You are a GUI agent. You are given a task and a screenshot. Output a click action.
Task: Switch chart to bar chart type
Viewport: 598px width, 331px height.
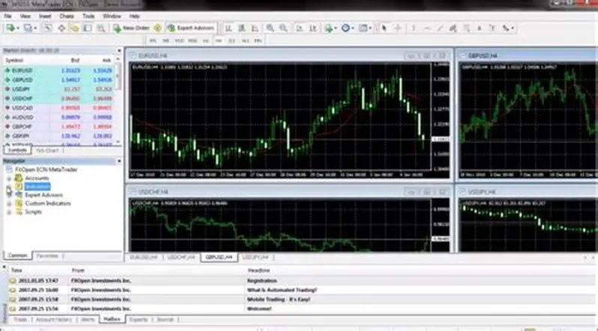(229, 28)
